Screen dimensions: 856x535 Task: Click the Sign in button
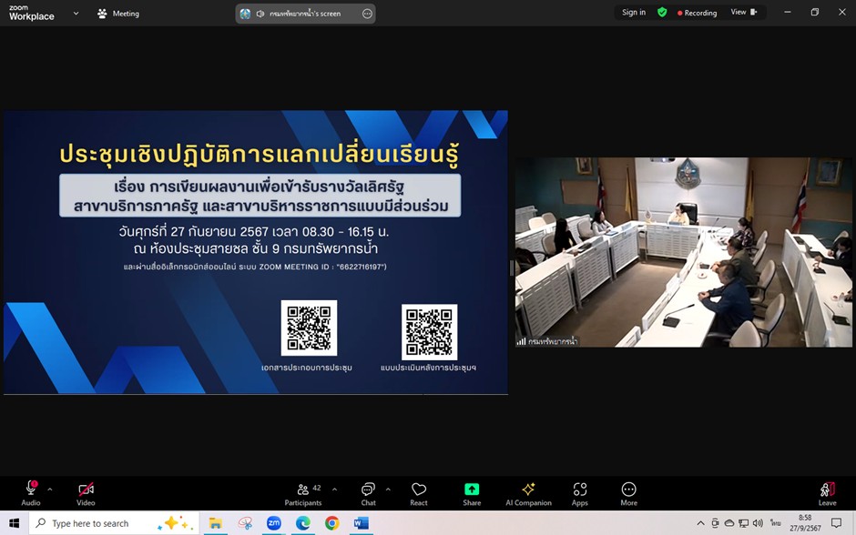click(634, 13)
